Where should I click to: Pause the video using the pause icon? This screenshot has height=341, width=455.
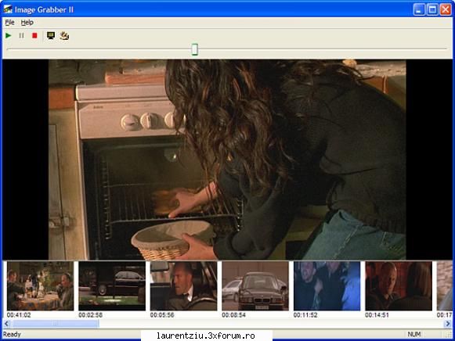21,36
